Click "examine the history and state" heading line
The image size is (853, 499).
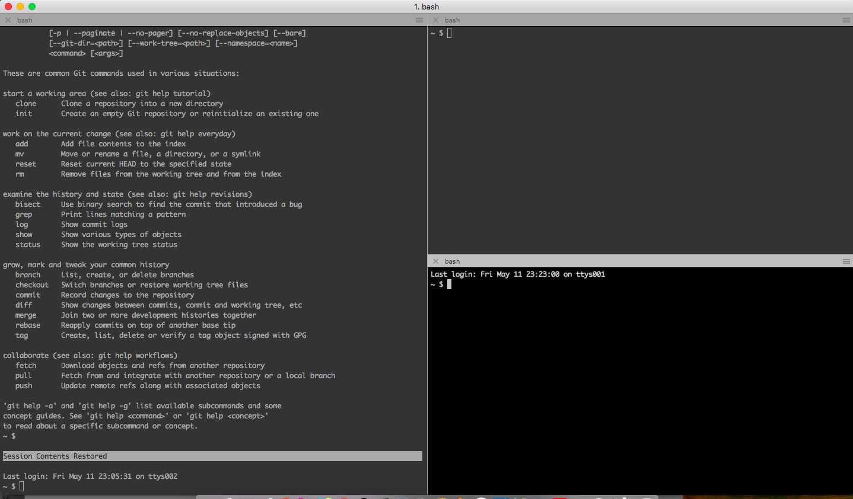(128, 194)
